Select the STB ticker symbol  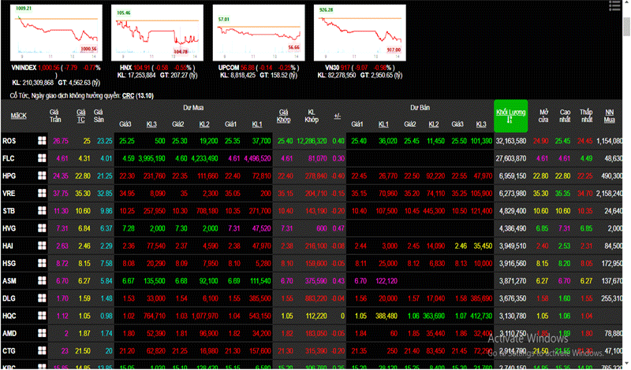(x=9, y=210)
